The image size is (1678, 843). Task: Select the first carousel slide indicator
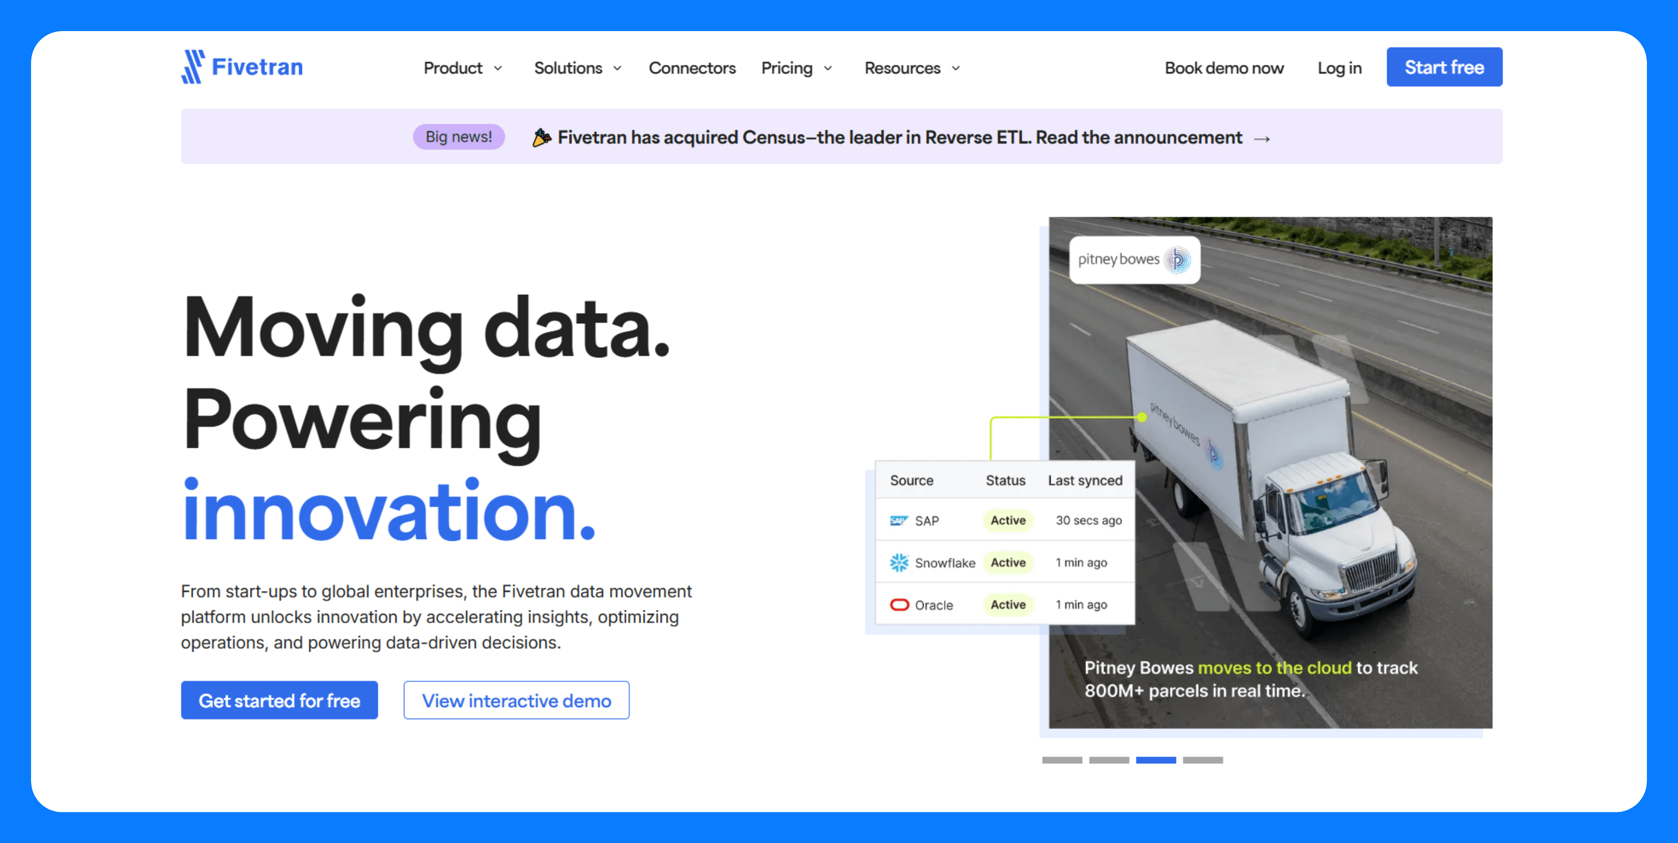tap(1062, 759)
